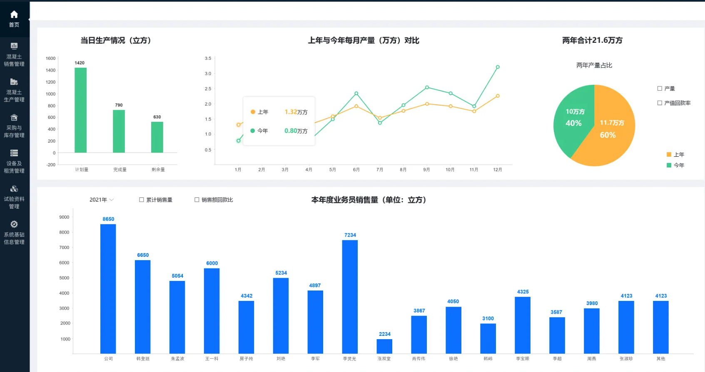Select the 刘艳 5234 sales bar

(x=281, y=316)
